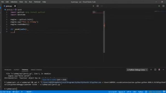
Task: Click the status bar debug play icon
Action: click(22, 92)
